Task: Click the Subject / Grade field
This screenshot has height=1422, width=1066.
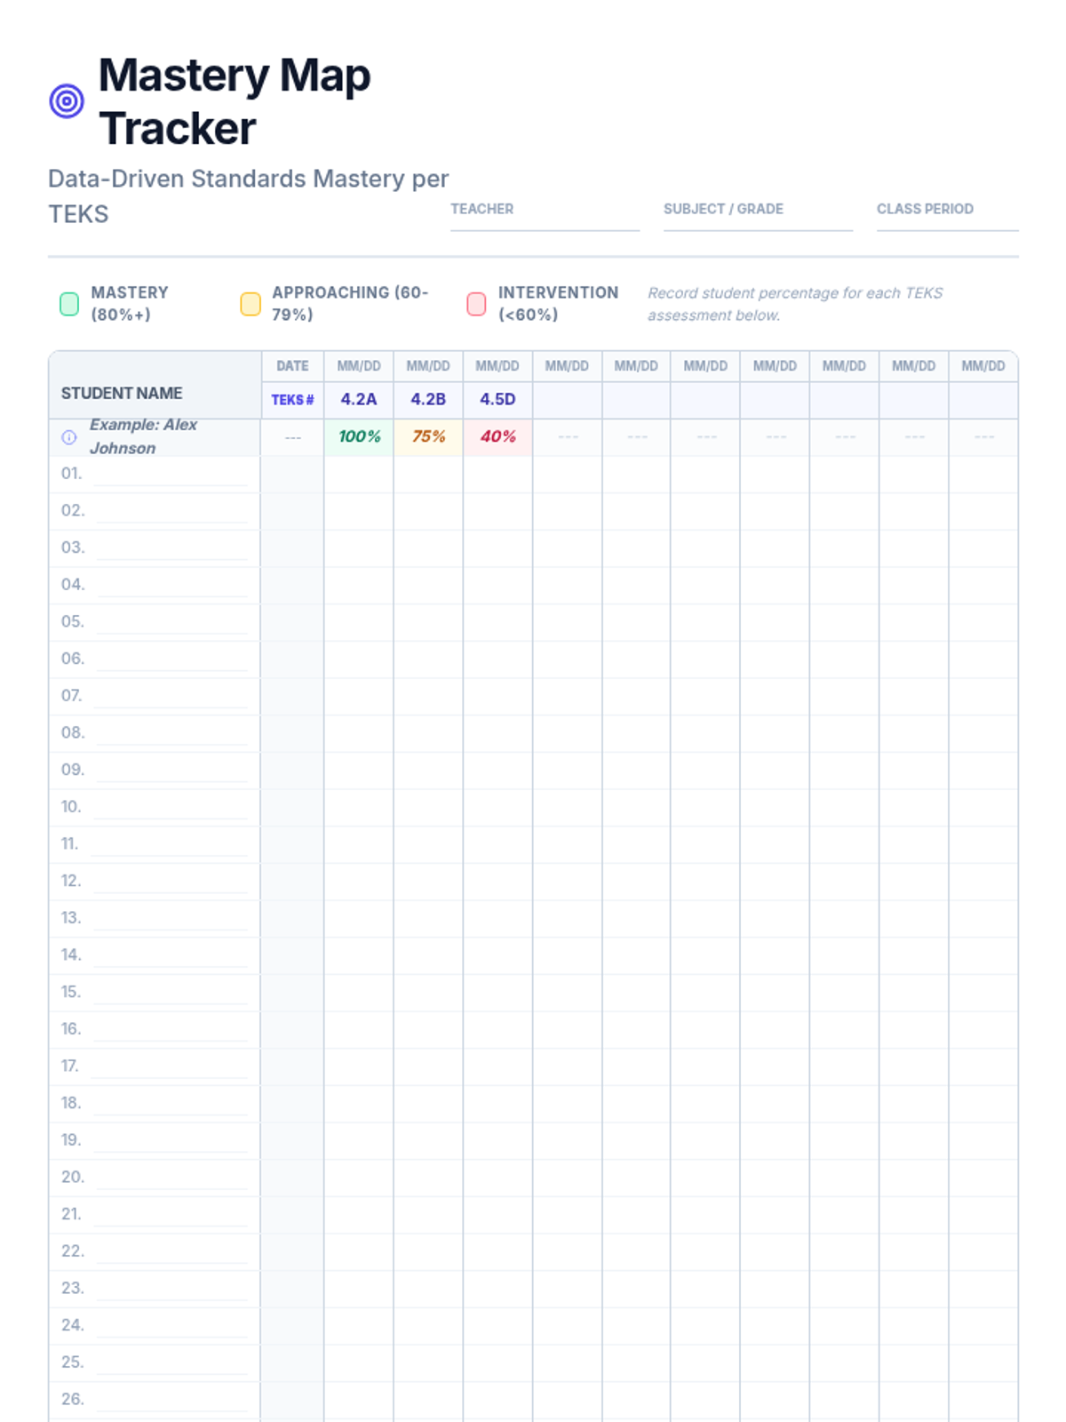Action: (758, 222)
